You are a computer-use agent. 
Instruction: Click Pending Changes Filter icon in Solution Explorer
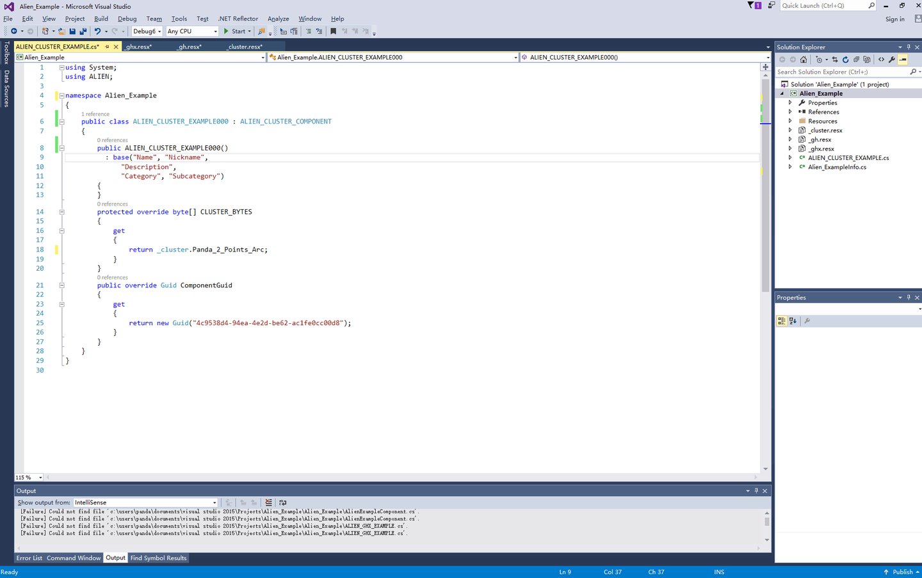[x=819, y=60]
